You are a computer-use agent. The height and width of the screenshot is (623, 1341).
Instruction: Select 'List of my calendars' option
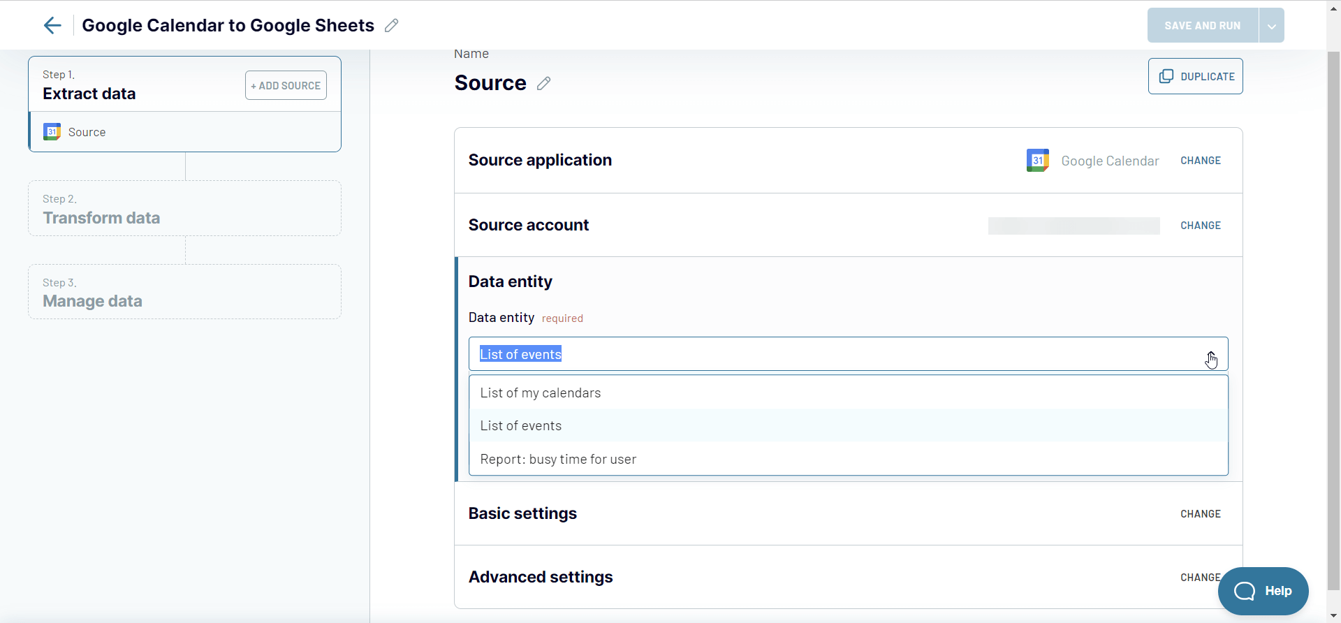(x=540, y=393)
